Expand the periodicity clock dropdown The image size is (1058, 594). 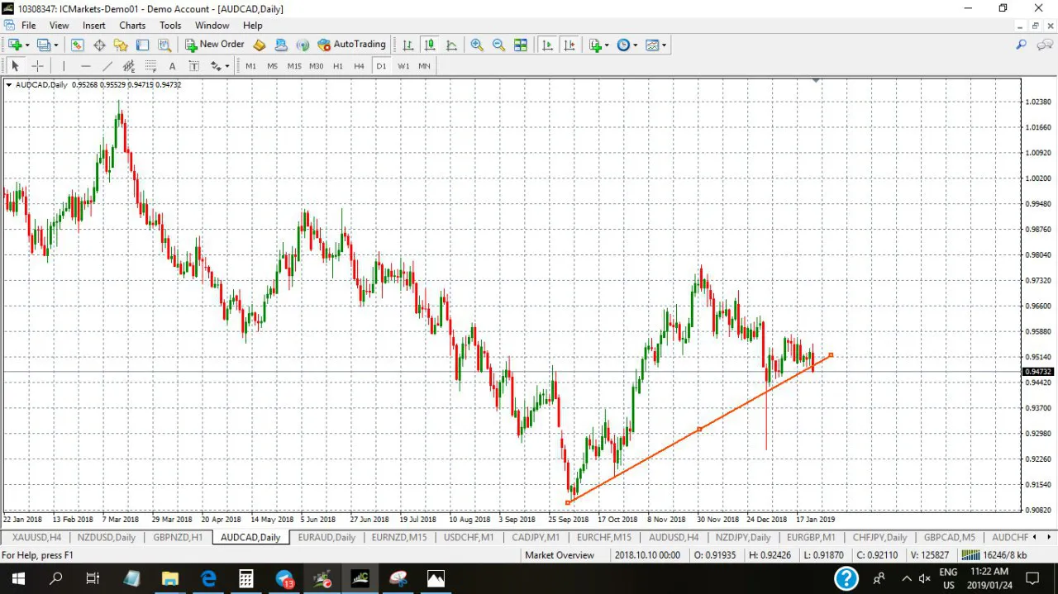pos(635,45)
